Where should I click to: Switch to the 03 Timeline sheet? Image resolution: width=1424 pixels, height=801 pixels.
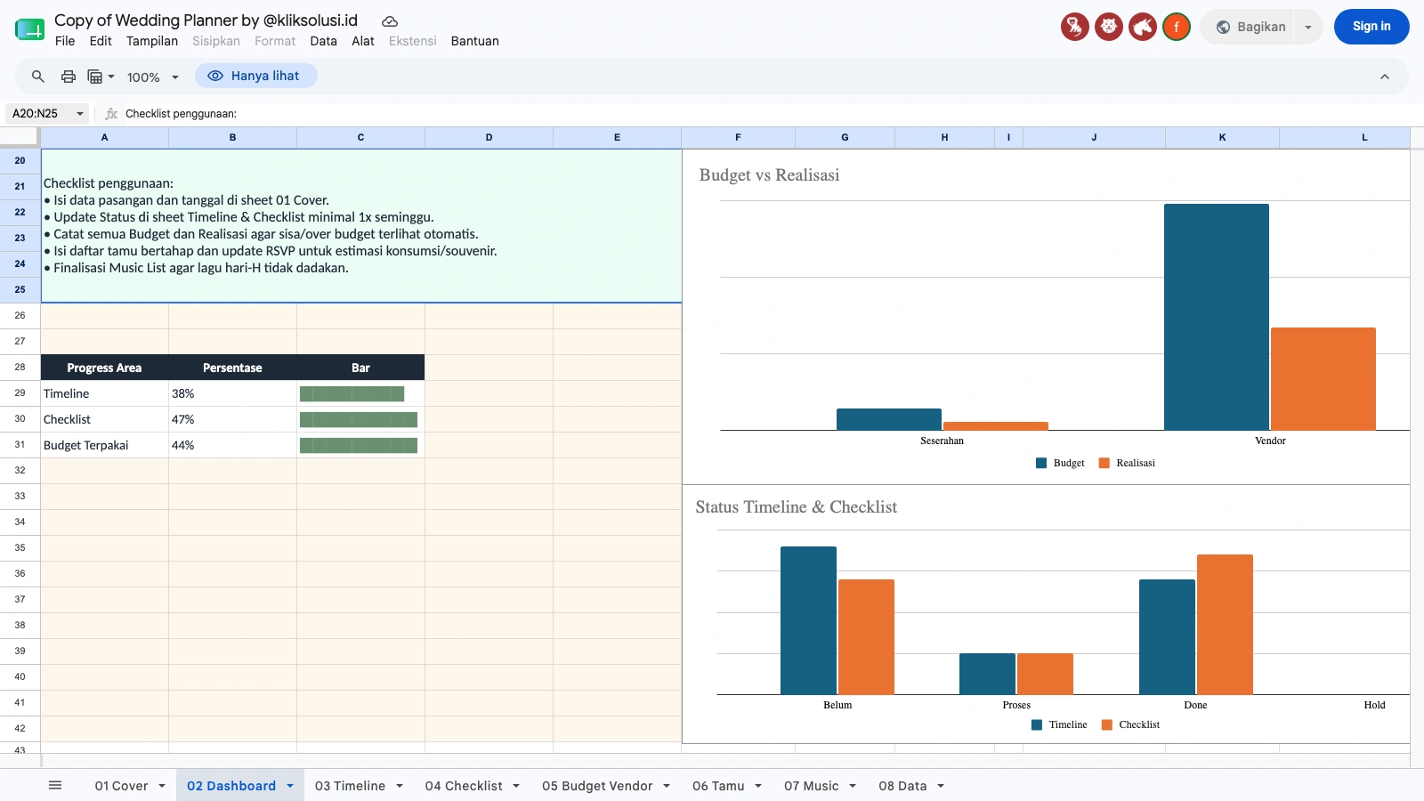[350, 786]
